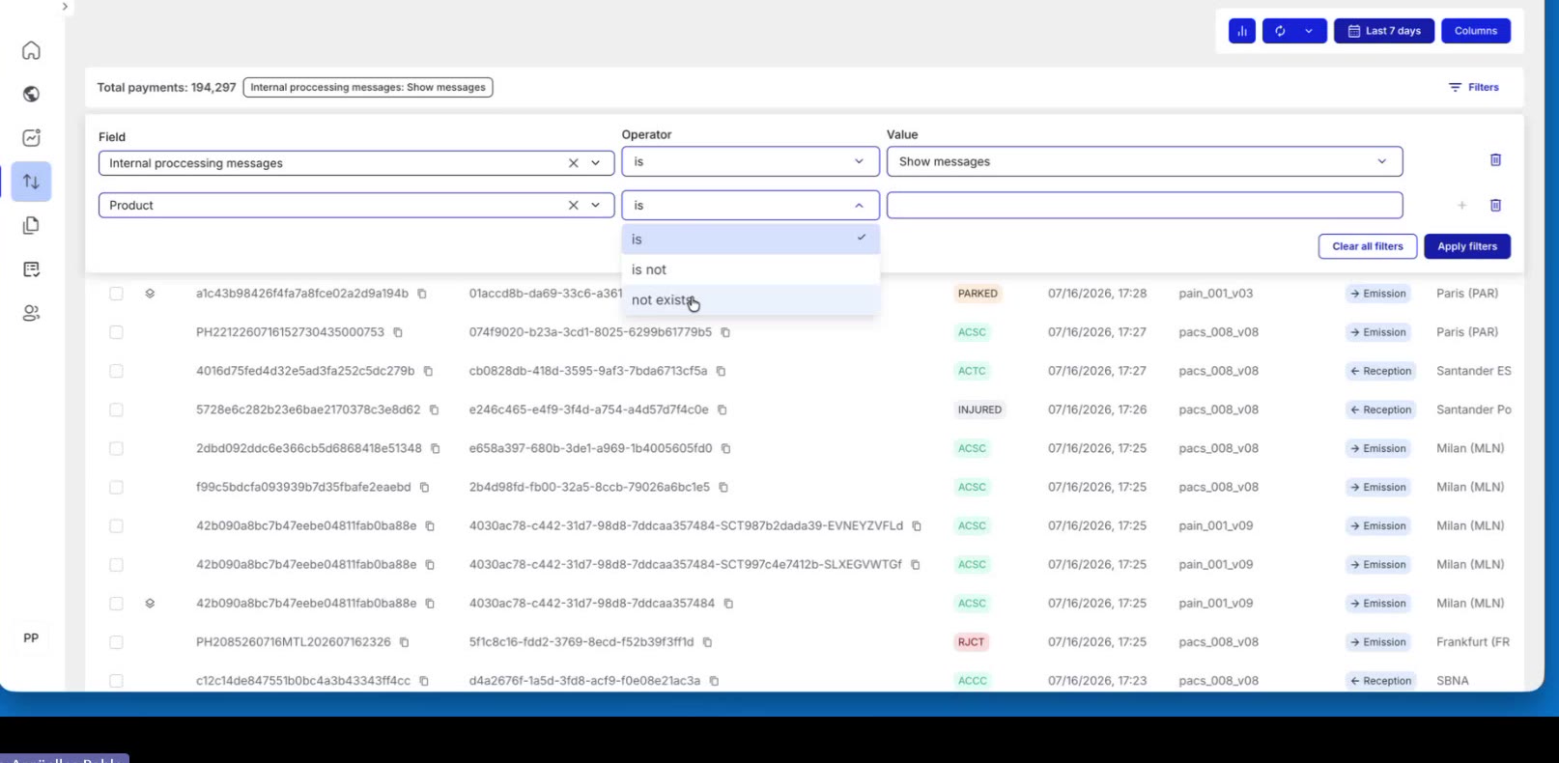Check the row 2dbd092ddc6e366cb5d6868418e51348

tap(116, 448)
